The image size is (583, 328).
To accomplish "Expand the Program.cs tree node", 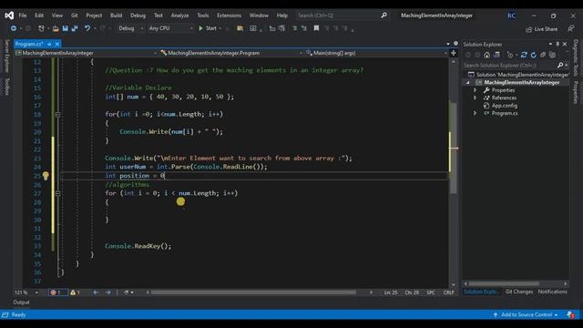I will [x=475, y=113].
